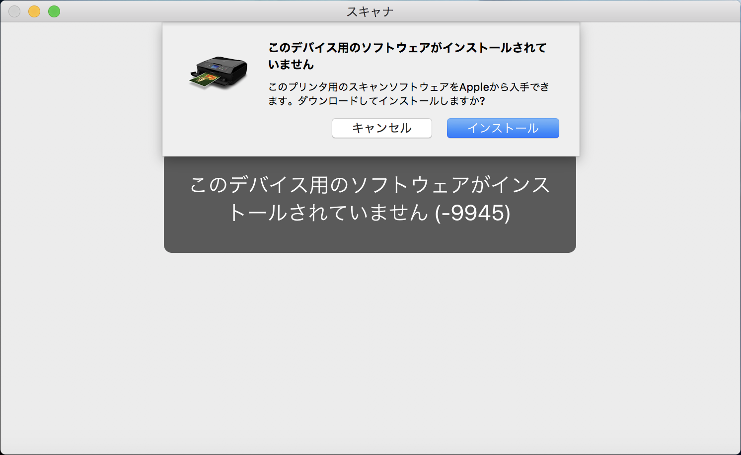
Task: Click the (-9945) error code text
Action: [x=472, y=213]
